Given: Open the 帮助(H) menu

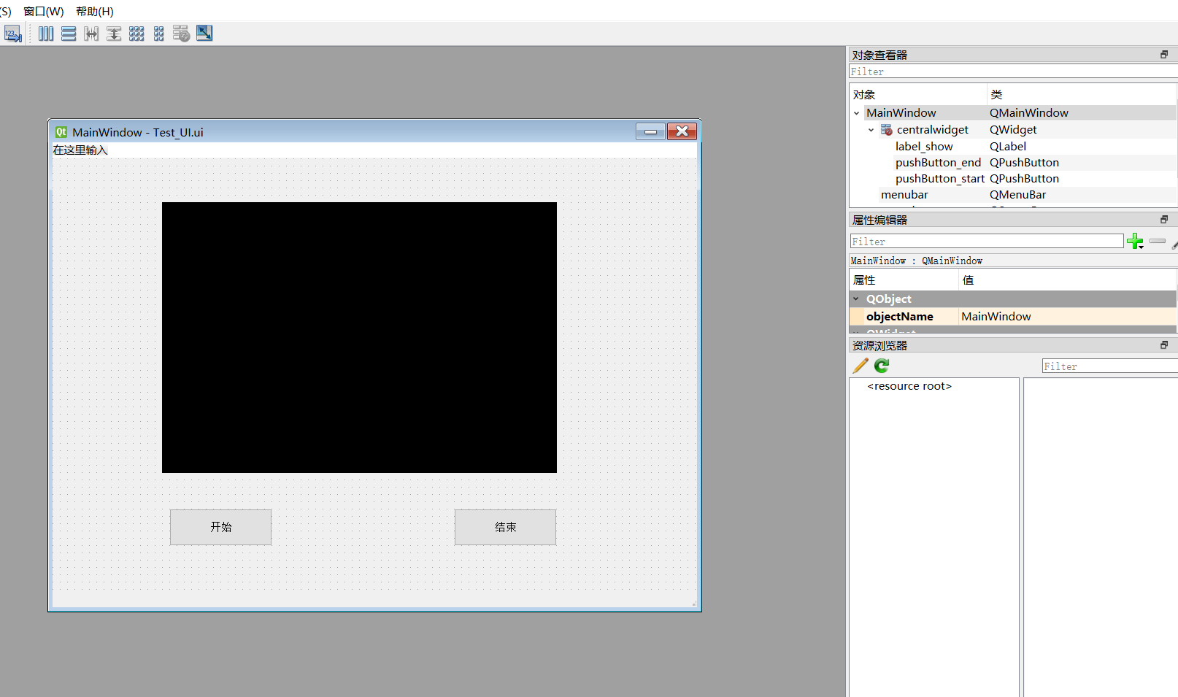Looking at the screenshot, I should [95, 12].
